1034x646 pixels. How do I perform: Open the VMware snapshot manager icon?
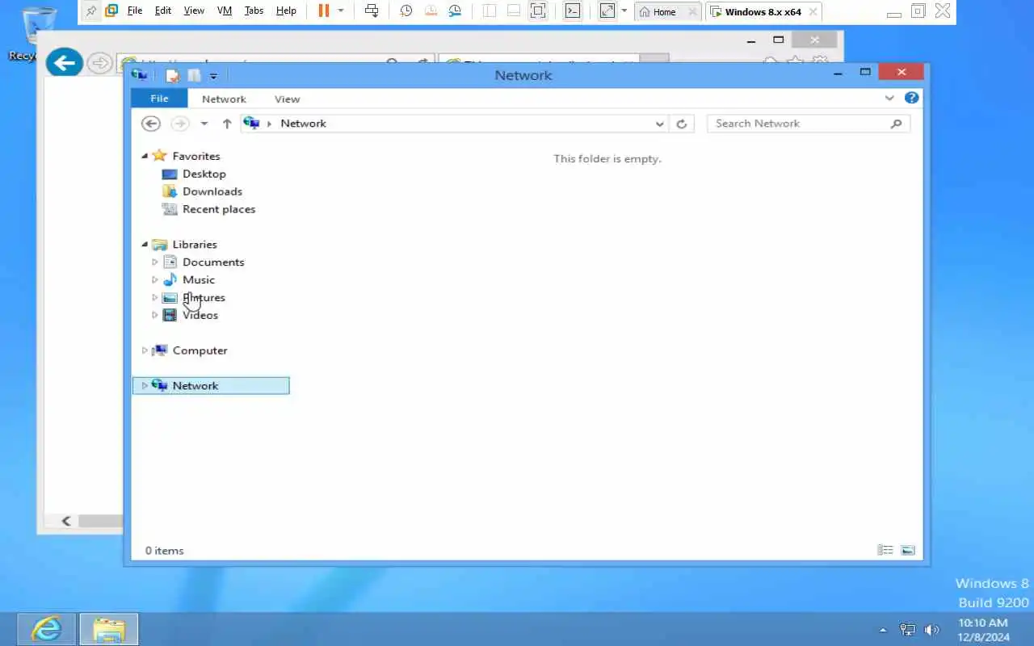455,11
